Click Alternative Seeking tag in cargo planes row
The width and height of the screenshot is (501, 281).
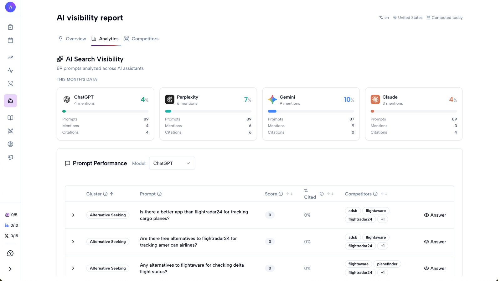point(108,215)
